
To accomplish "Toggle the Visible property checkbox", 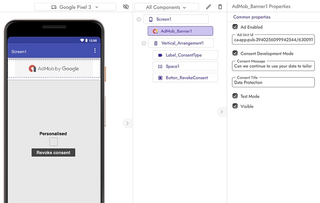I will (235, 106).
